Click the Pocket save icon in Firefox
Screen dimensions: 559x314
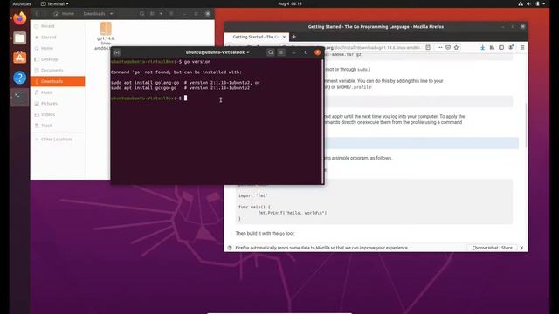[x=448, y=47]
